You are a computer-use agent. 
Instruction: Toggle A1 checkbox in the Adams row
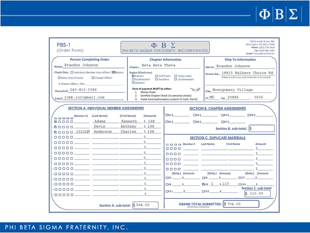tap(56, 122)
